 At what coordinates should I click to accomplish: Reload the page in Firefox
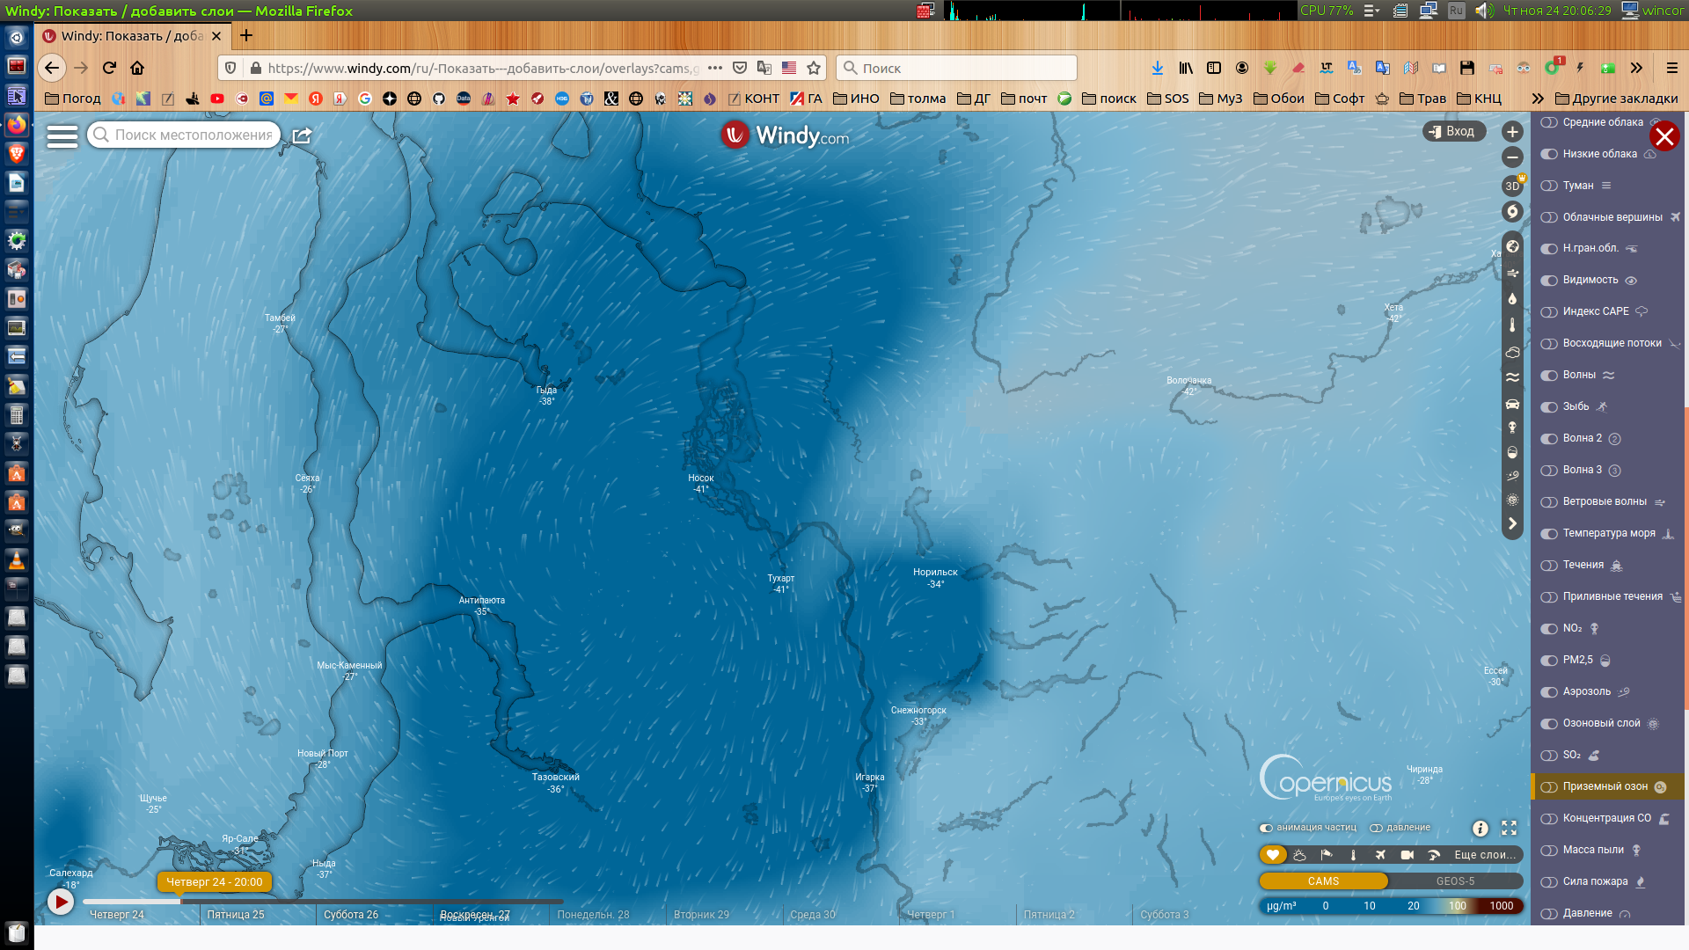109,68
